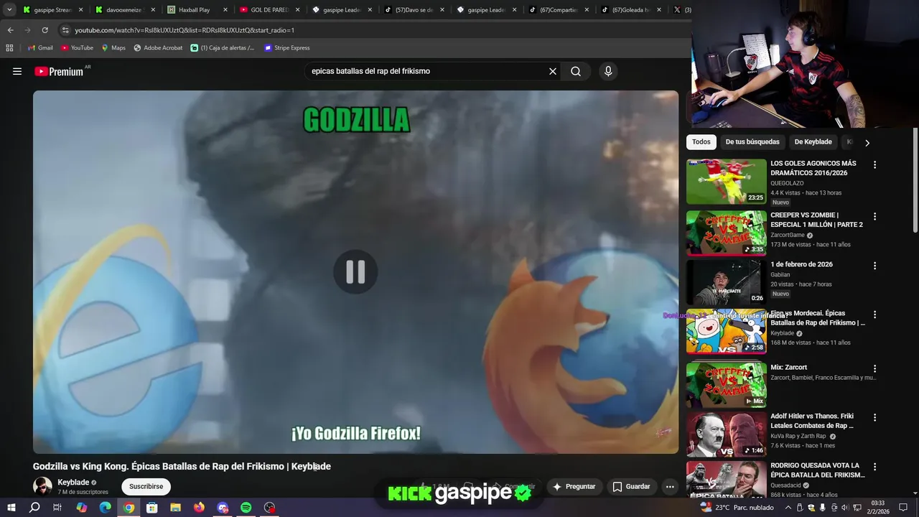Reload the page with the refresh icon
The width and height of the screenshot is (919, 517).
45,30
